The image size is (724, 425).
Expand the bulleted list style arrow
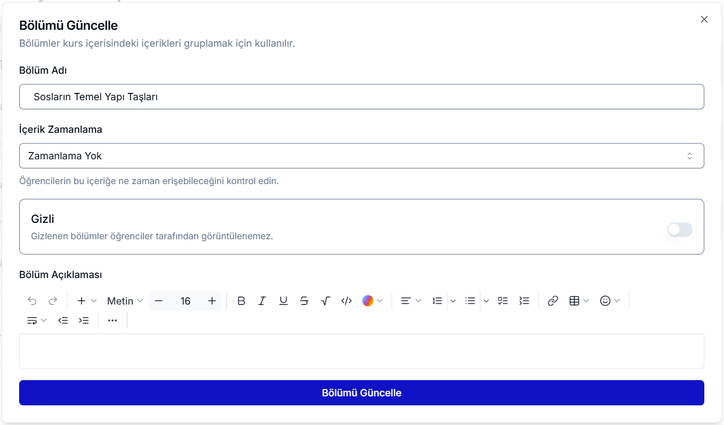pos(487,301)
